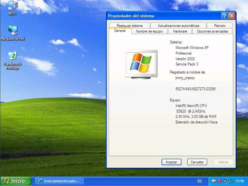
Task: Click the Extensión de dirección física text
Action: 196,122
